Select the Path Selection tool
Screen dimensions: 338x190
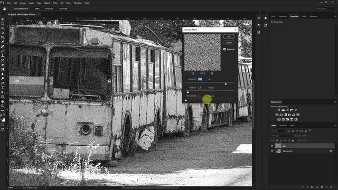[3, 92]
